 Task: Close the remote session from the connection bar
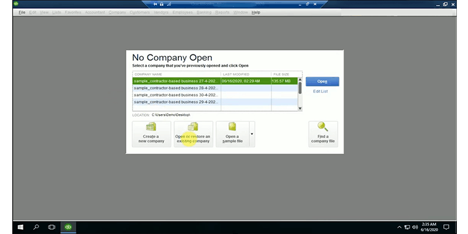click(x=315, y=4)
